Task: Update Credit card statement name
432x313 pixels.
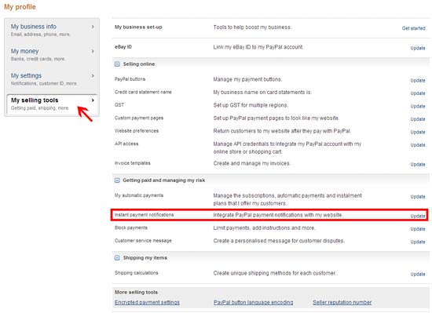Action: point(418,93)
